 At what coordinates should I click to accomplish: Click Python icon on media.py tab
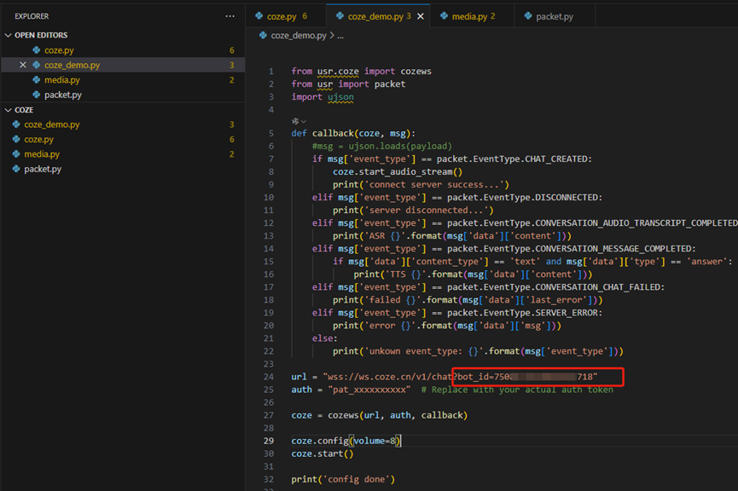(x=444, y=16)
